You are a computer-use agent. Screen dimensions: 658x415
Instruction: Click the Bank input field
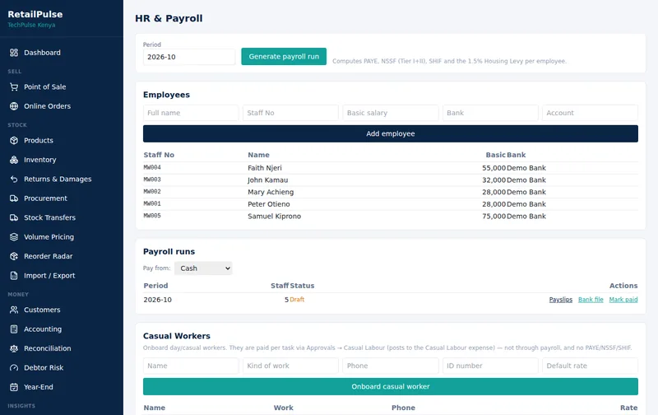[490, 113]
